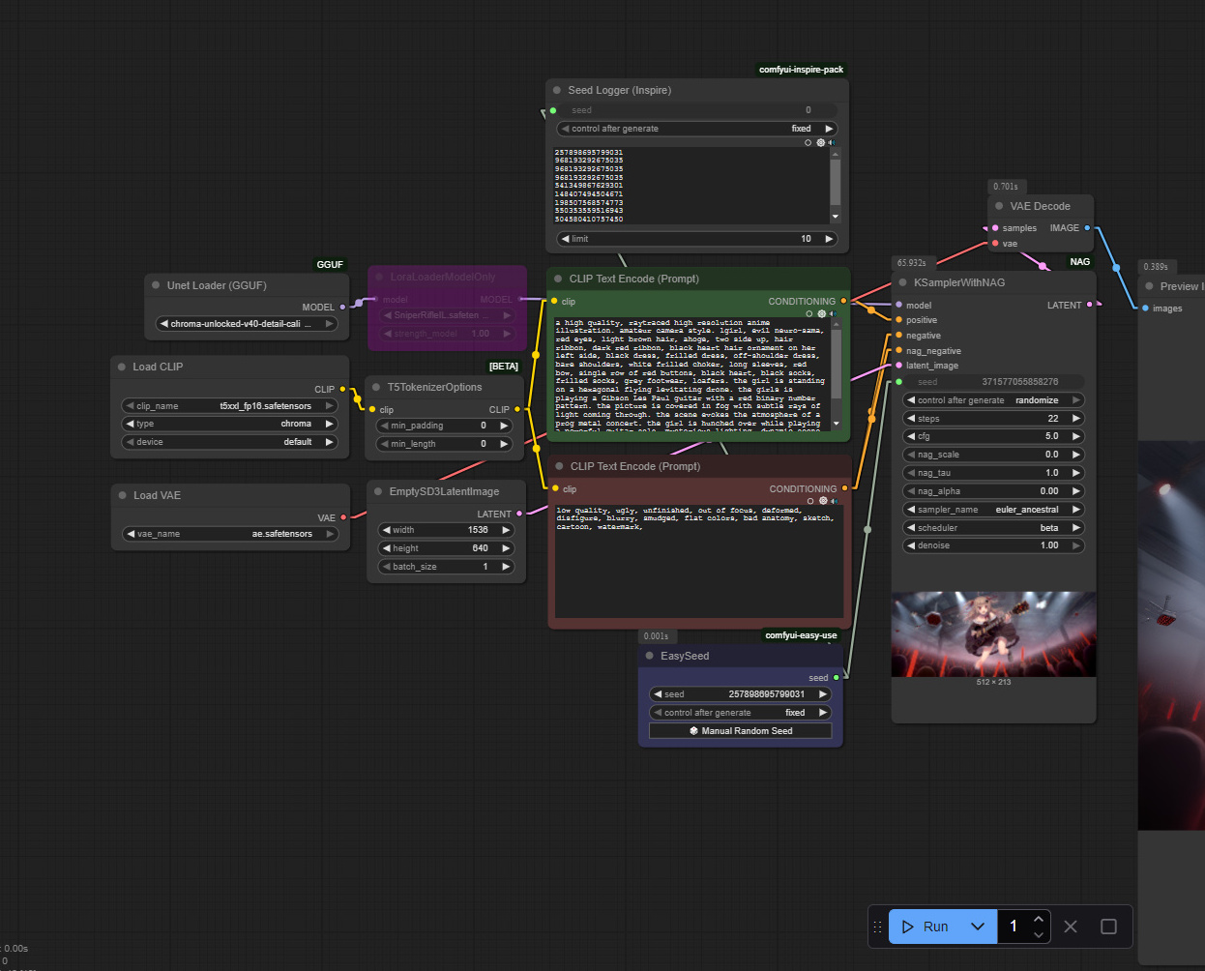Collapse the Load VAE node title dot
This screenshot has height=971, width=1205.
coord(123,495)
